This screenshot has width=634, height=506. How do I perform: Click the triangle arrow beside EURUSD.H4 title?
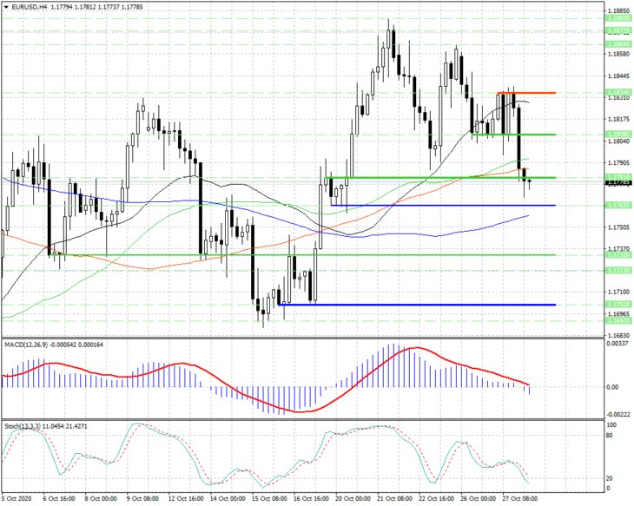(6, 7)
